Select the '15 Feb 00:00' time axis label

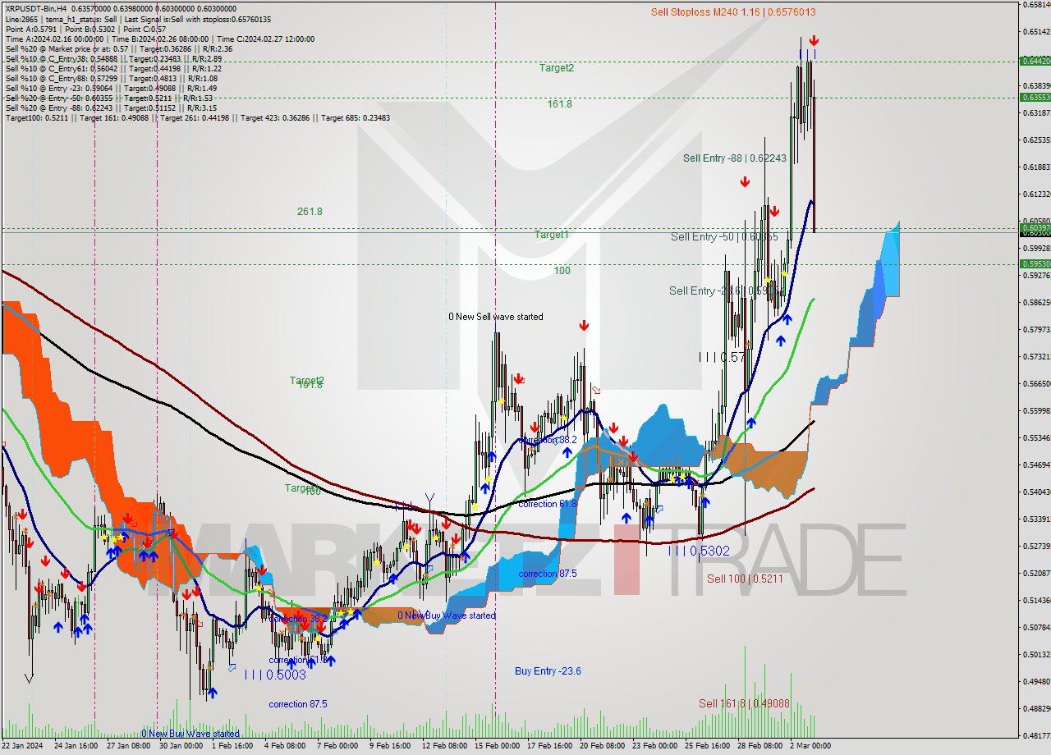coord(497,746)
